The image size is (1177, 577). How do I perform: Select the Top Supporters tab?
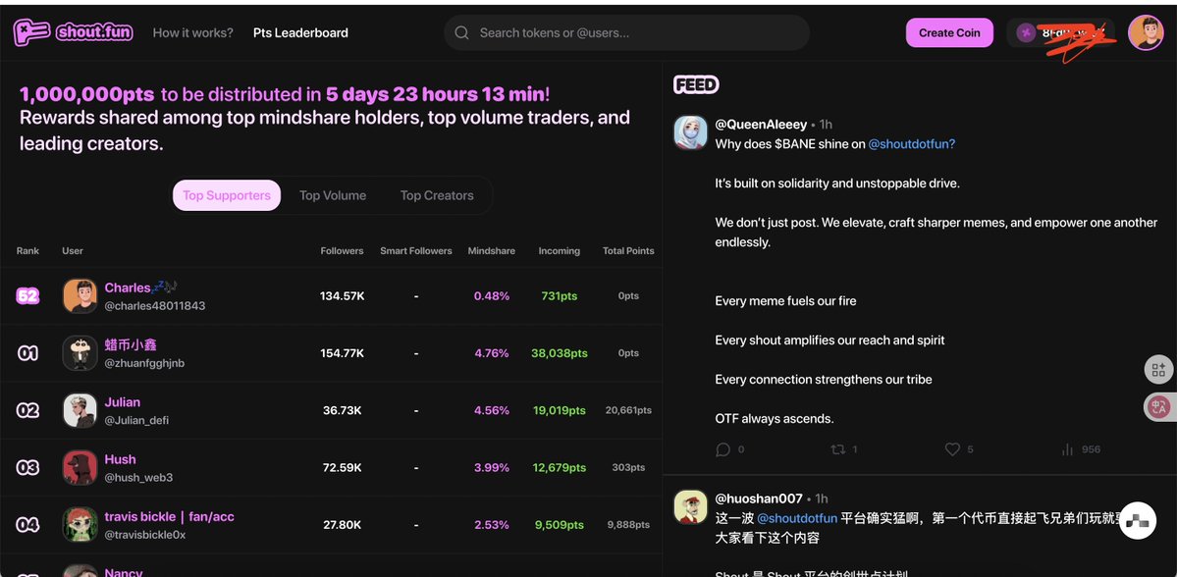227,196
